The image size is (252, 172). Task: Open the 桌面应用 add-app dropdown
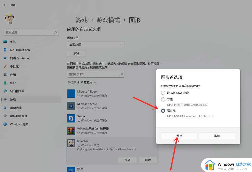[x=96, y=45]
